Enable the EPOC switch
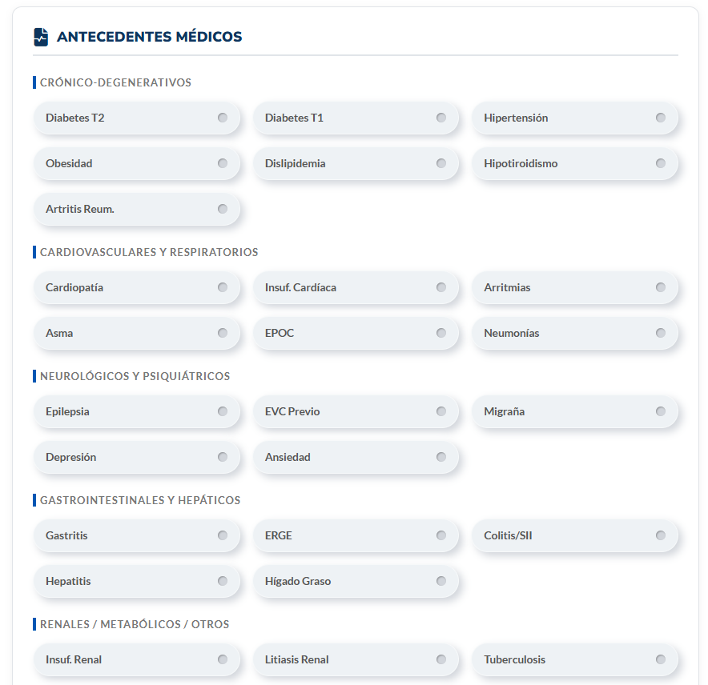The image size is (708, 685). tap(440, 333)
